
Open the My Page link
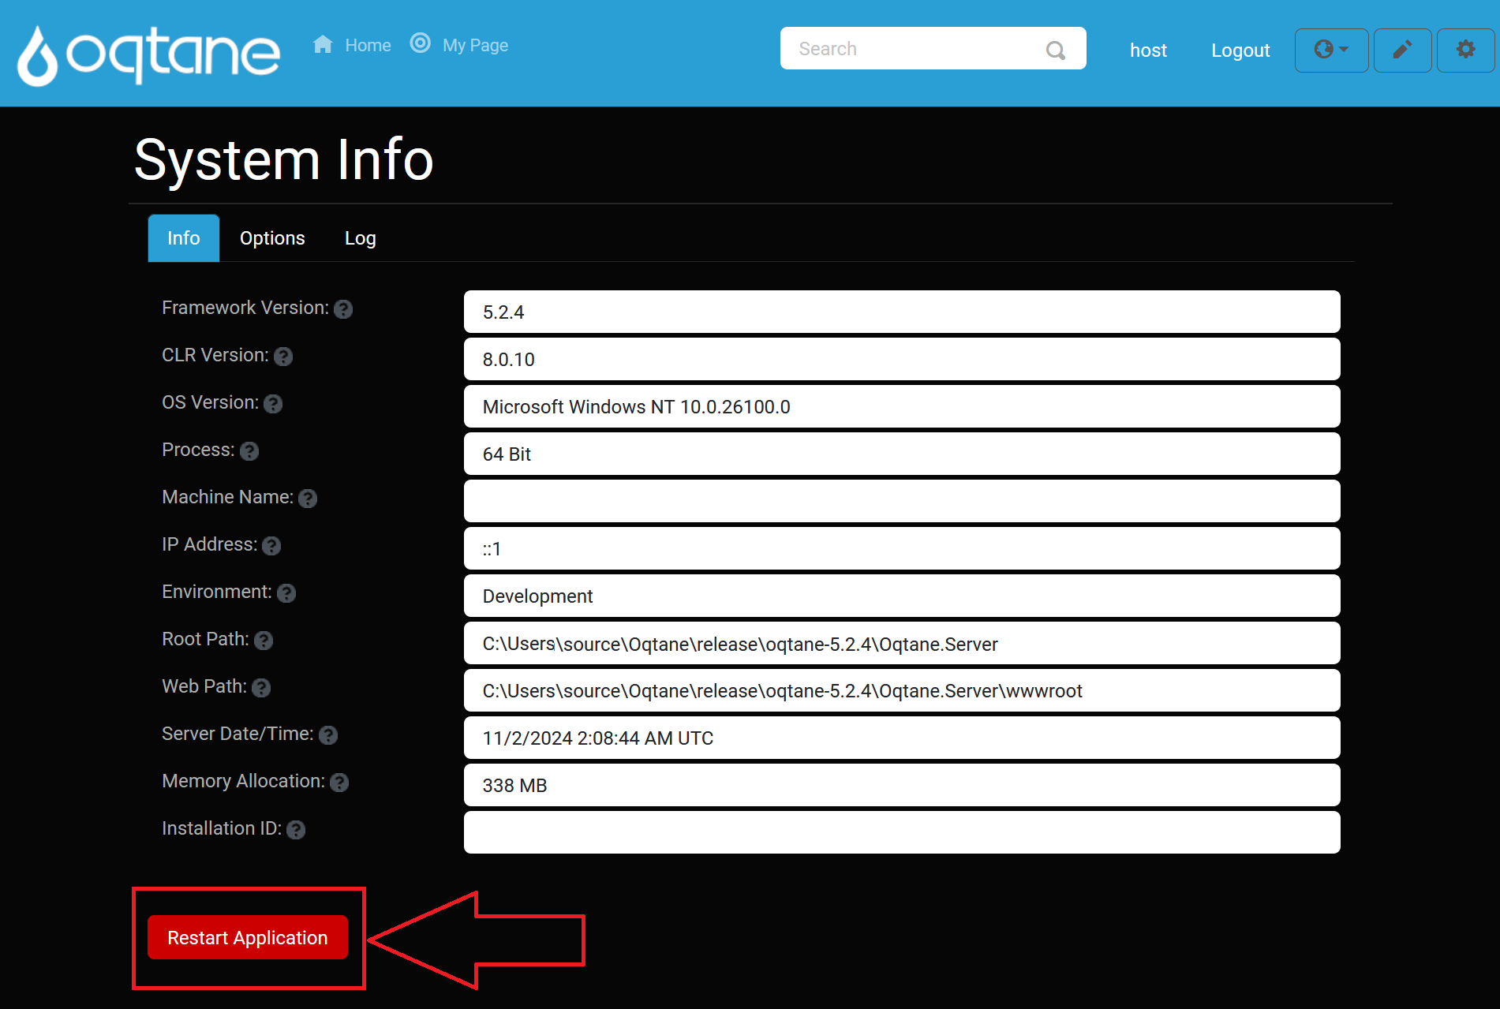(x=475, y=46)
